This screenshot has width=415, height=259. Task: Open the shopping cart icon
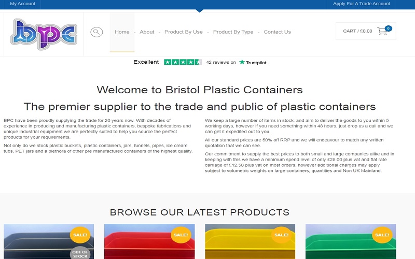coord(382,31)
